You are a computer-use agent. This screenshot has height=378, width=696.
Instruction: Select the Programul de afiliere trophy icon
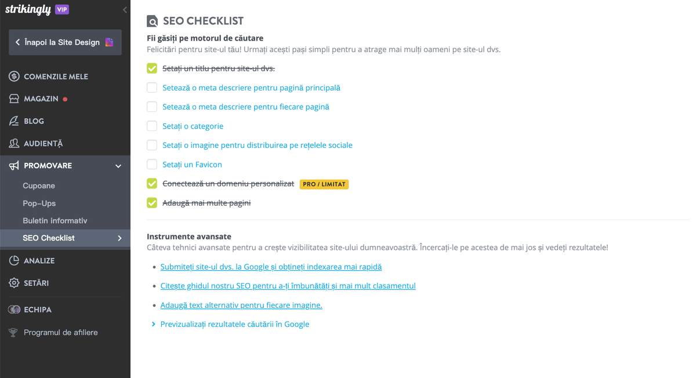pyautogui.click(x=13, y=332)
